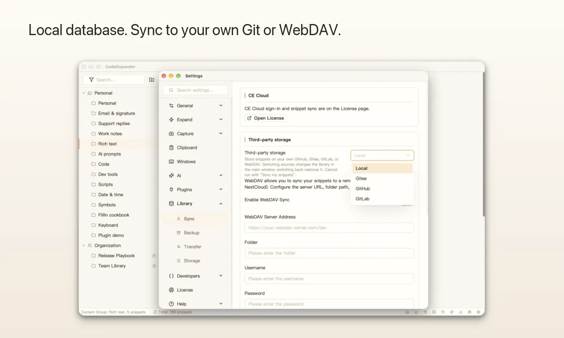
Task: Open the Windows settings section
Action: coord(196,161)
